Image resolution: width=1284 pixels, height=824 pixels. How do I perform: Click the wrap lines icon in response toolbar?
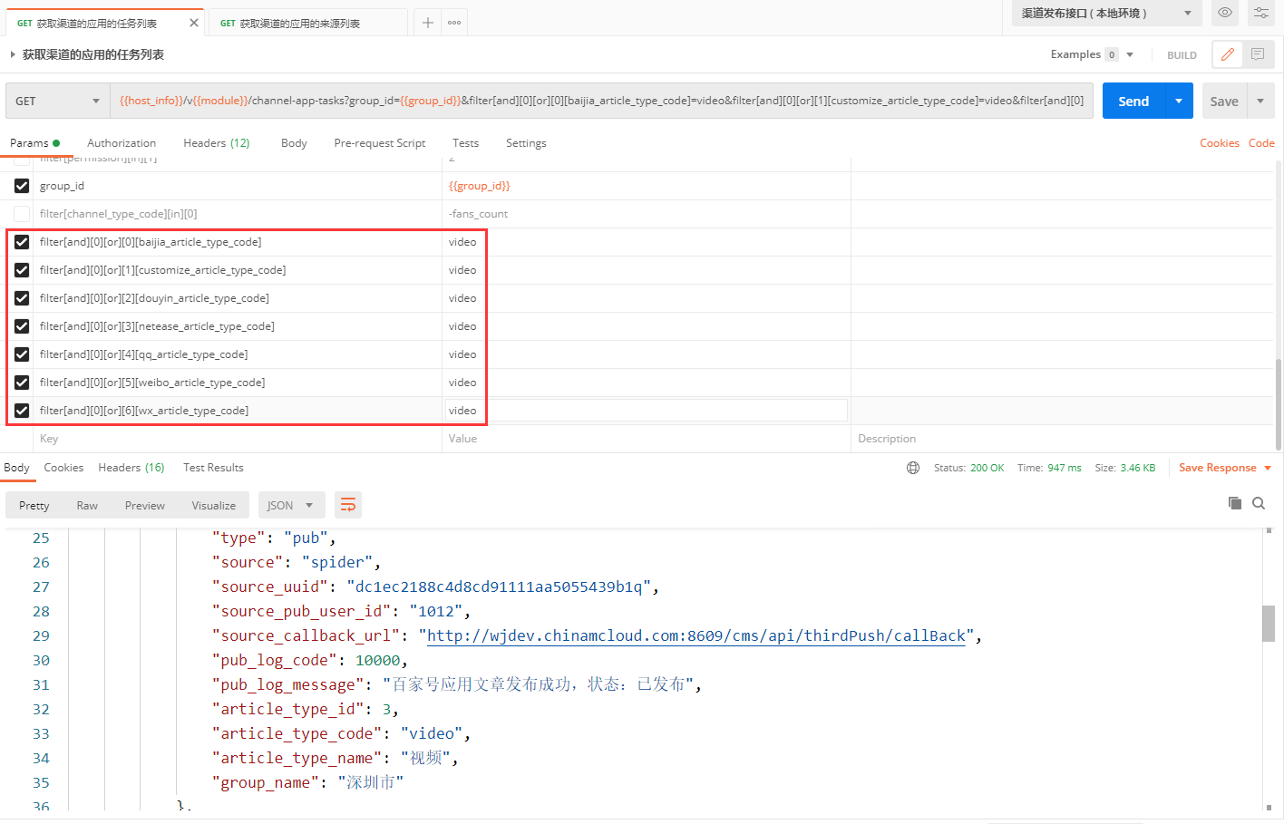coord(347,505)
